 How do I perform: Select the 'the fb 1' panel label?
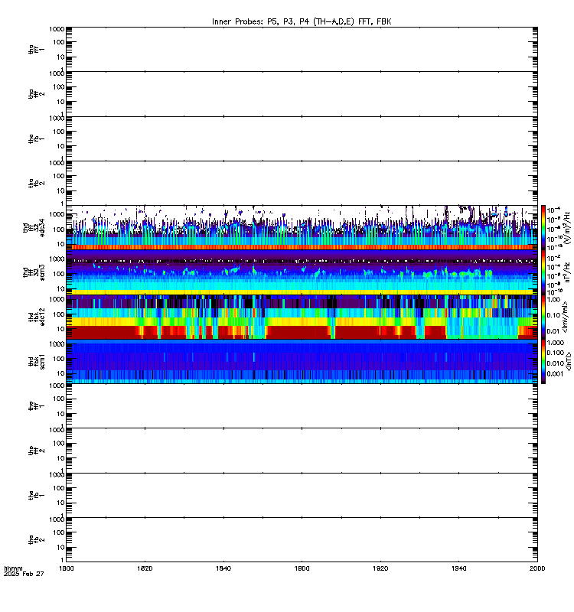point(36,496)
